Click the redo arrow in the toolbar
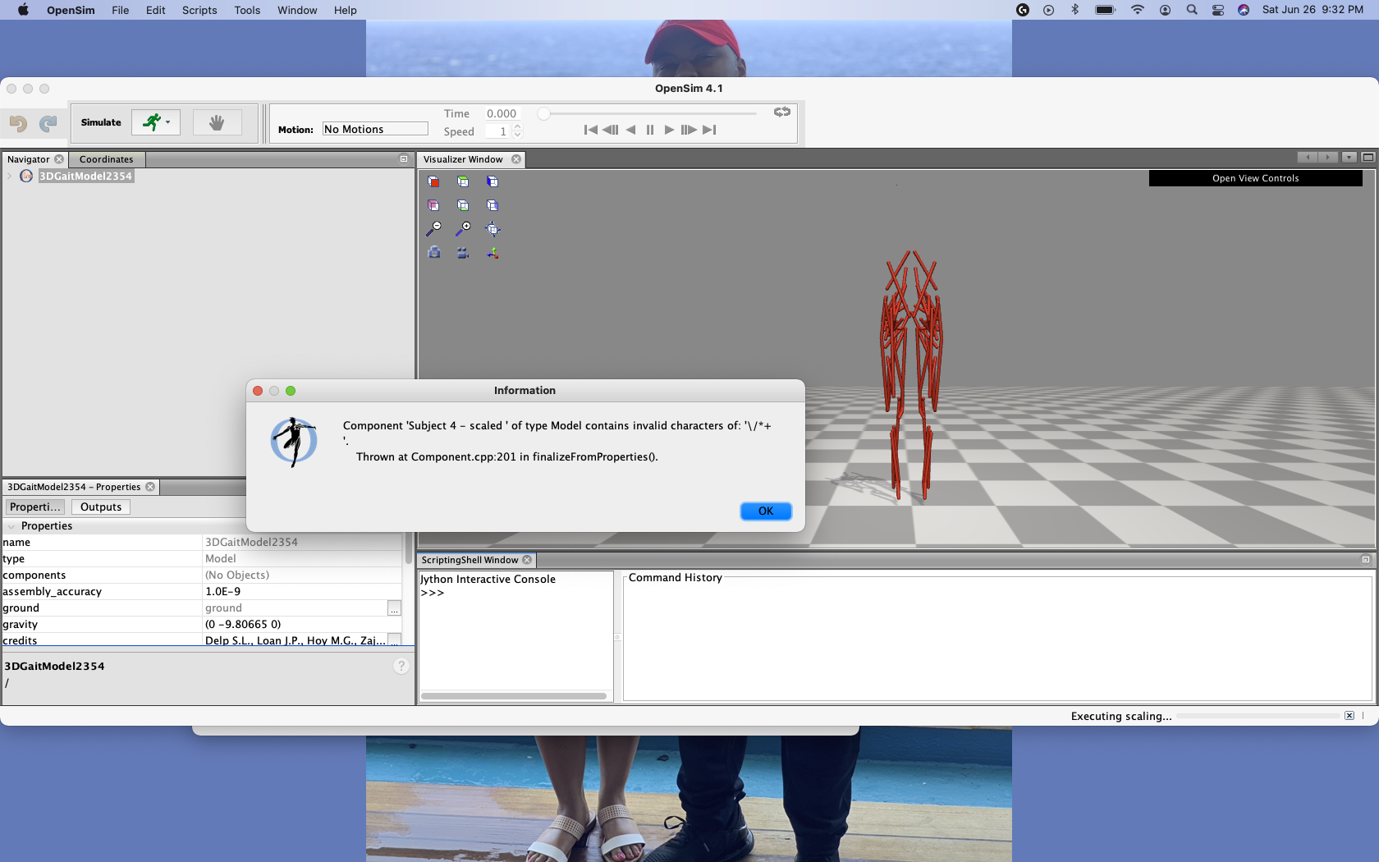1379x862 pixels. 48,123
